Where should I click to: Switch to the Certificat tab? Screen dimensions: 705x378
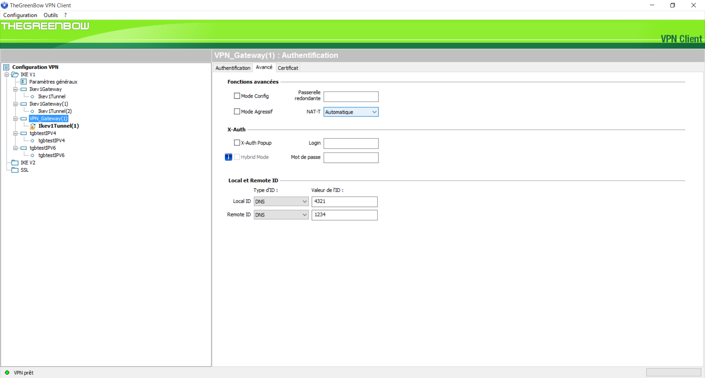(288, 68)
